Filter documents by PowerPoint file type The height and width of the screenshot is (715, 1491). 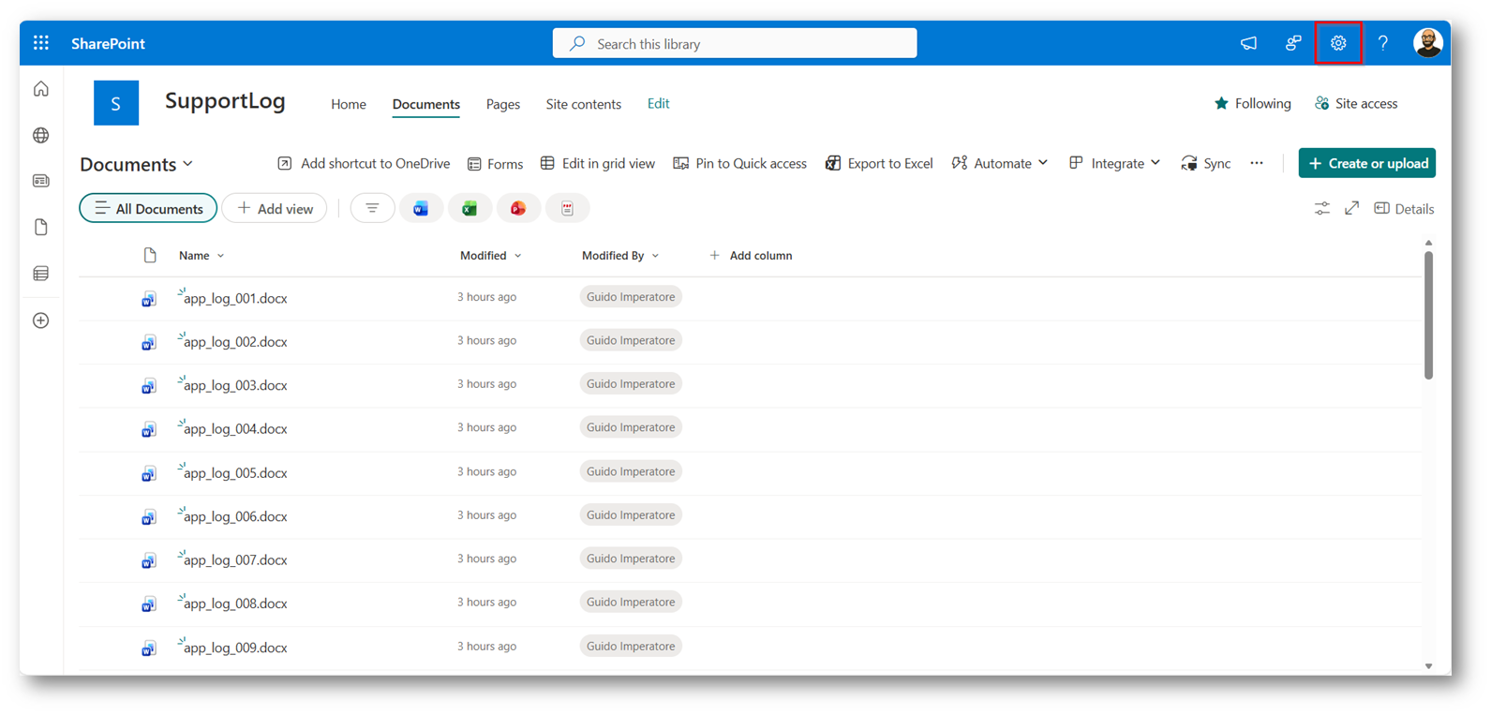518,209
